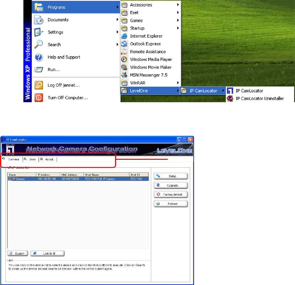Select 'IP Camera' name in device list
The width and height of the screenshot is (295, 285).
click(19, 179)
